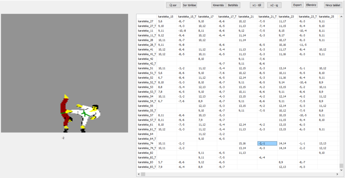This screenshot has width=345, height=178.
Task: Click the highlighted -2,-1 cell
Action: 267,143
